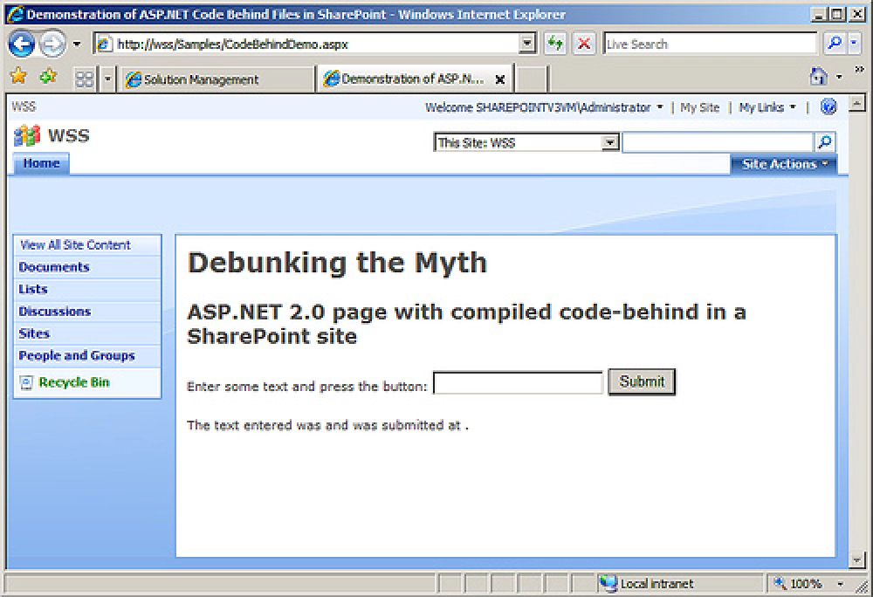The height and width of the screenshot is (597, 873).
Task: Click the Local intranet status bar icon
Action: coord(608,583)
